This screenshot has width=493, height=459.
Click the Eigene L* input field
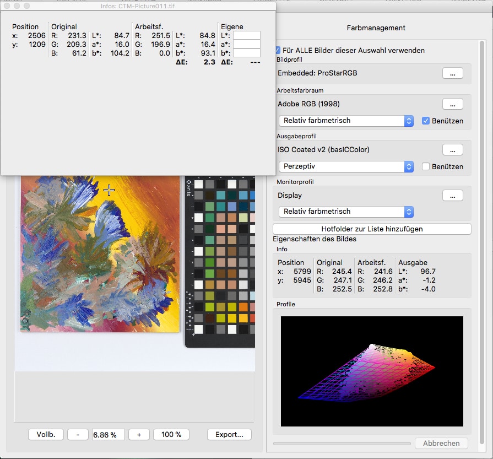point(246,36)
